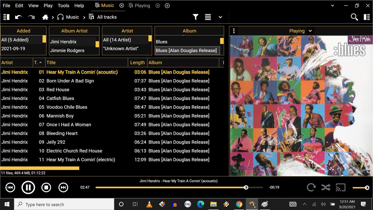This screenshot has width=373, height=210.
Task: Sort by Title column header
Action: click(87, 62)
